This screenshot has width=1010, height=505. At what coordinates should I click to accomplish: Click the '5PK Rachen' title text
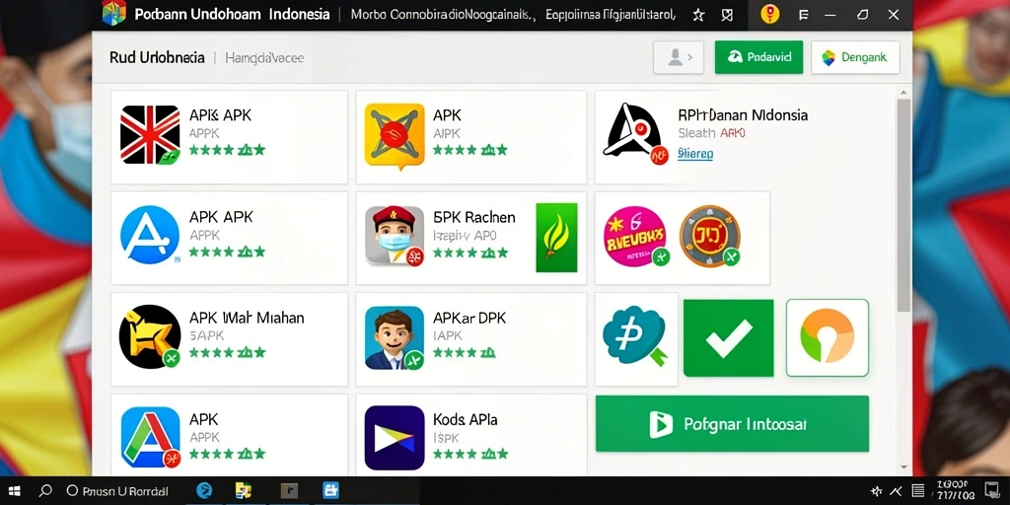point(474,217)
